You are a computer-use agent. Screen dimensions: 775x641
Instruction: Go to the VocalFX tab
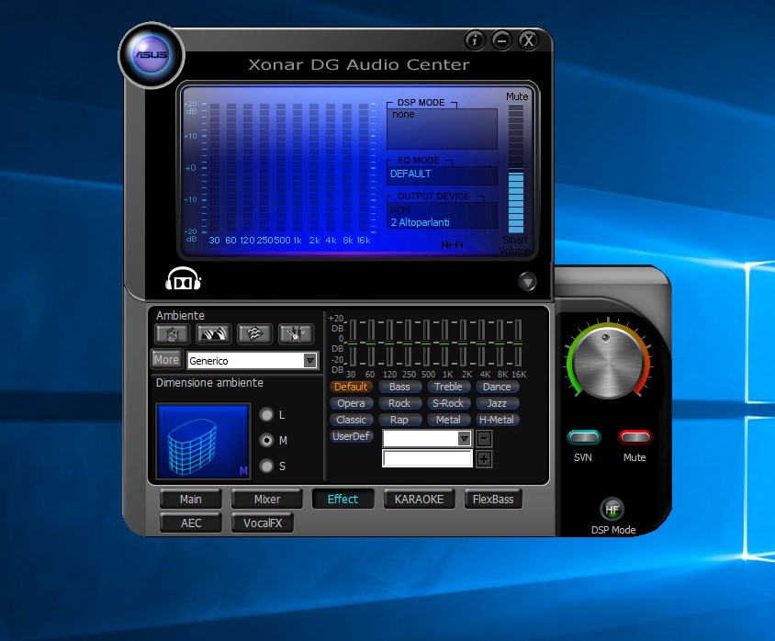coord(263,523)
